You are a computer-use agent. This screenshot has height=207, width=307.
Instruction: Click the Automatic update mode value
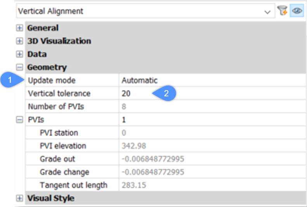tap(140, 80)
